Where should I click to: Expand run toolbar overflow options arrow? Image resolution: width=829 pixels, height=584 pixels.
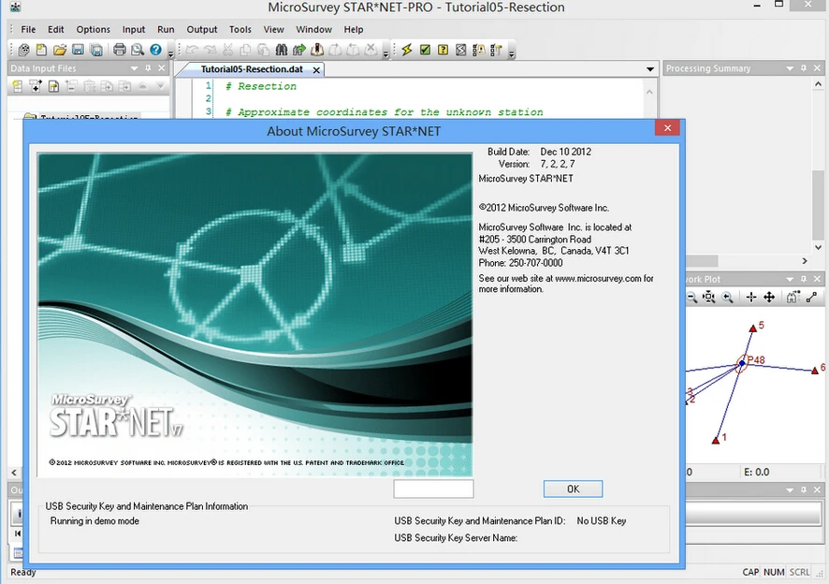coord(511,52)
